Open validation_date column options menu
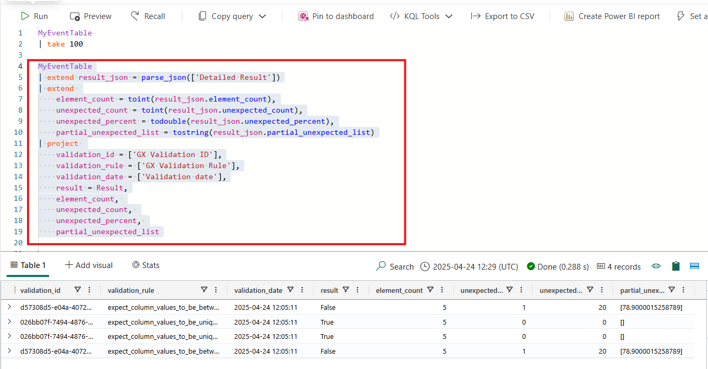This screenshot has height=369, width=708. coord(302,290)
